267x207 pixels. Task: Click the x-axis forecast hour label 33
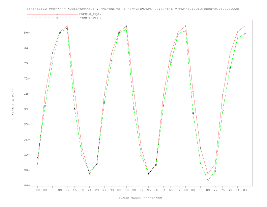[x=119, y=190]
